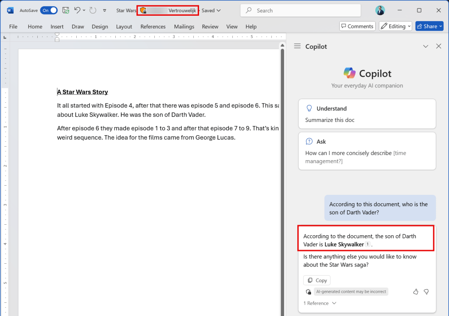This screenshot has width=449, height=316.
Task: Open the References ribbon tab
Action: point(153,27)
